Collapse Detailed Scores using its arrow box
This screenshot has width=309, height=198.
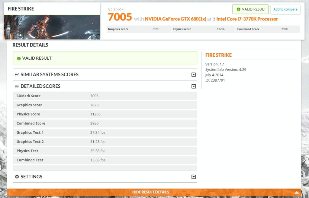[194, 86]
